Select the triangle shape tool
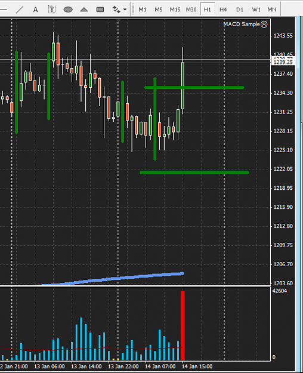 [x=84, y=10]
